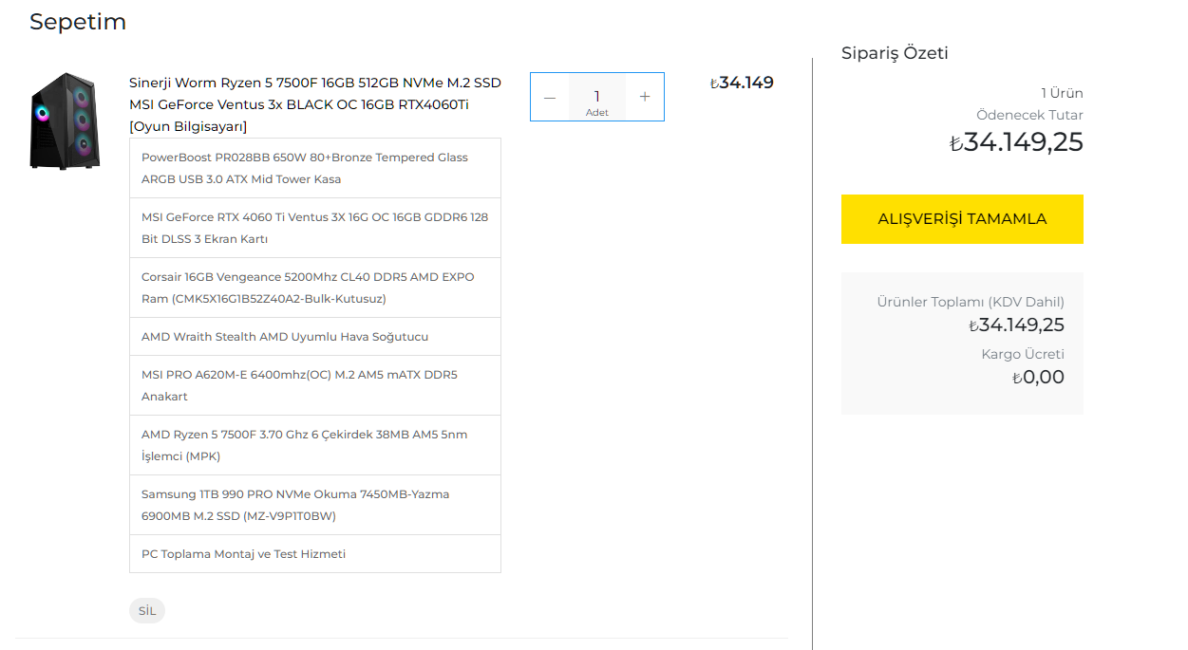Increase quantity with the plus icon
The height and width of the screenshot is (650, 1188).
click(x=645, y=97)
